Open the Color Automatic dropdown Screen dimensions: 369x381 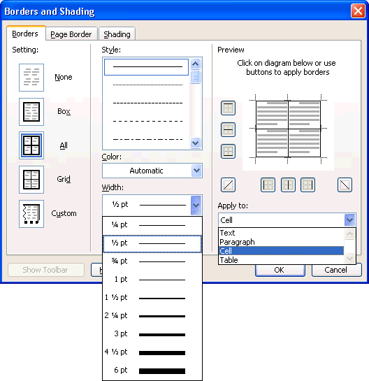point(152,171)
